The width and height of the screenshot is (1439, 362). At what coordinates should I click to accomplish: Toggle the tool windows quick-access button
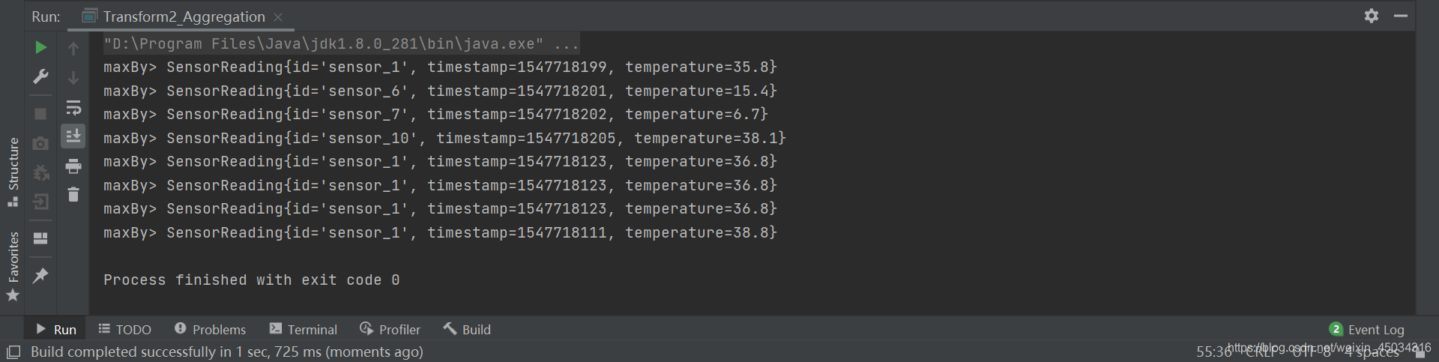pyautogui.click(x=13, y=352)
